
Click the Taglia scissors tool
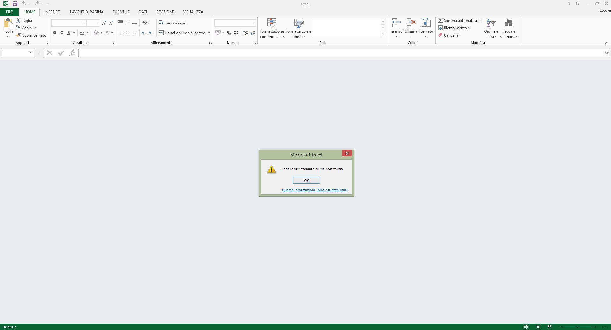tap(24, 20)
